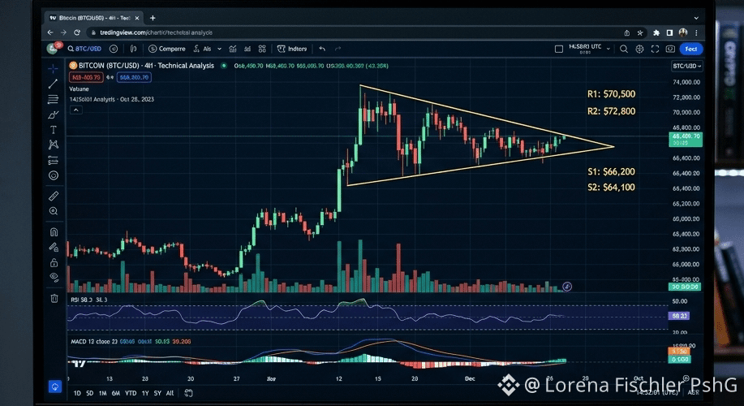Expand the browser tab search chevron
Viewport: 744px width, 406px height.
pos(696,18)
